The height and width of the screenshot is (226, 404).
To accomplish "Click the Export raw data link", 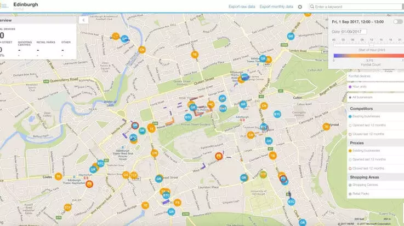I will coord(242,7).
